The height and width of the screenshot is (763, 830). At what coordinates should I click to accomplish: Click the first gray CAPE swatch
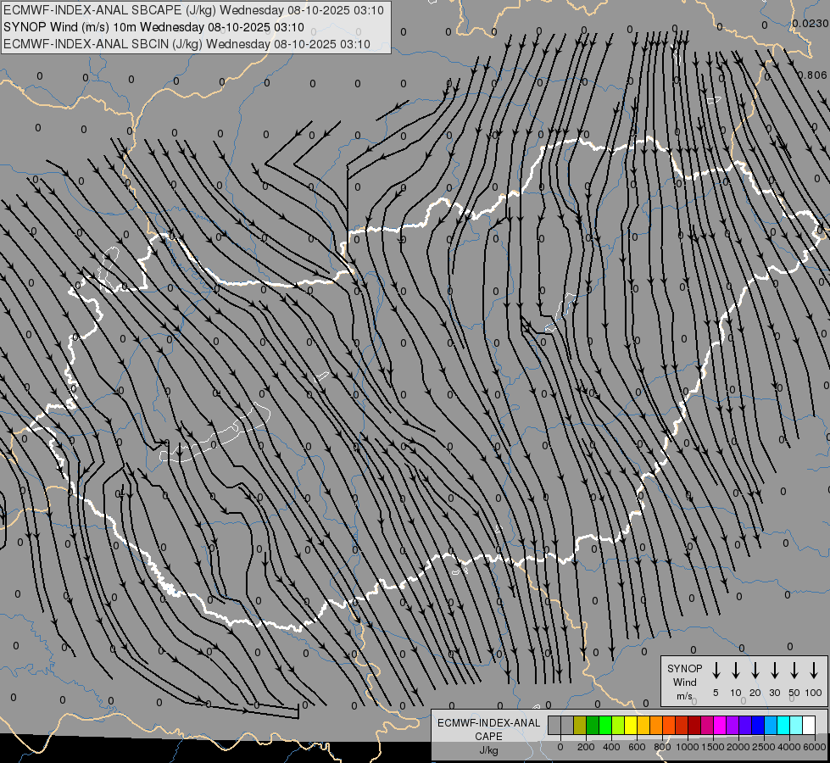(x=554, y=726)
